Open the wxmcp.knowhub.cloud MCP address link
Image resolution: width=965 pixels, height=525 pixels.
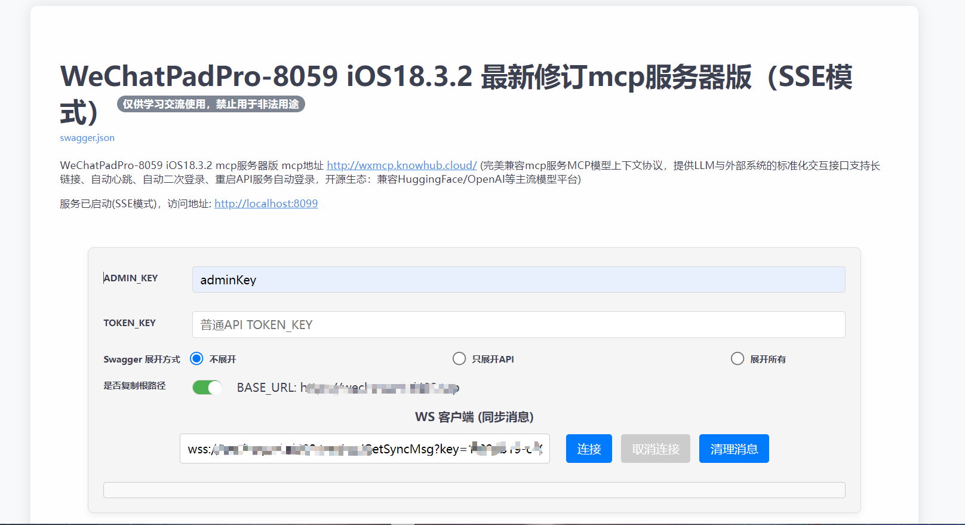pyautogui.click(x=401, y=165)
